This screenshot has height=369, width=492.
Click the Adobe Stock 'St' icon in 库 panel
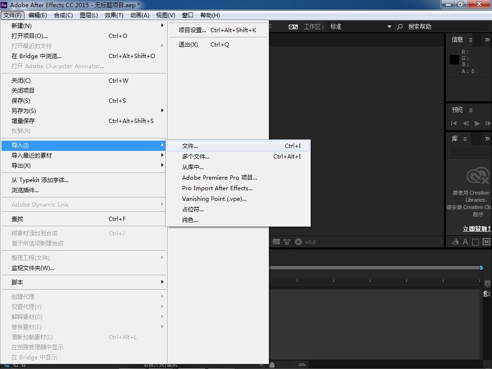(x=486, y=242)
